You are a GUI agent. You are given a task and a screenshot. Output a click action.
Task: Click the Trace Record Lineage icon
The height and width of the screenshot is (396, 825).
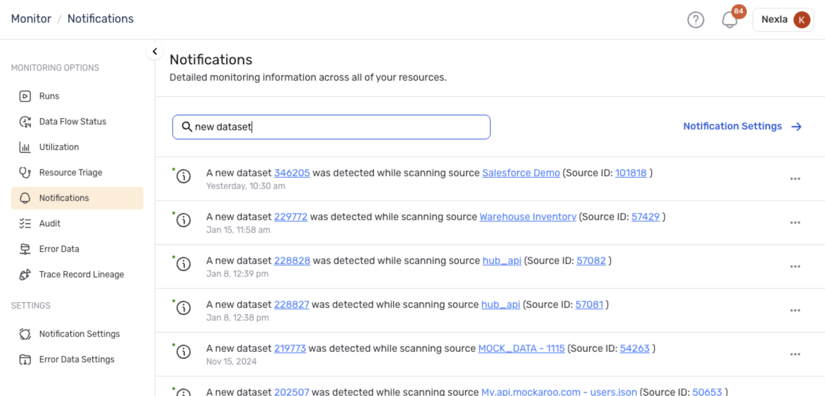(25, 274)
